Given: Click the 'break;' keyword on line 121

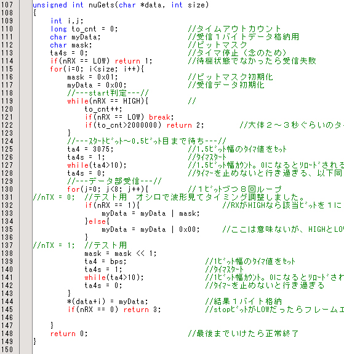Looking at the screenshot, I should click(161, 117).
